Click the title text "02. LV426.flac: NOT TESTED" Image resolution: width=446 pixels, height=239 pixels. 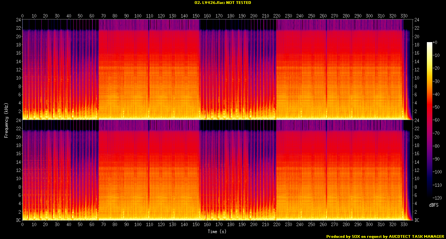pyautogui.click(x=223, y=3)
